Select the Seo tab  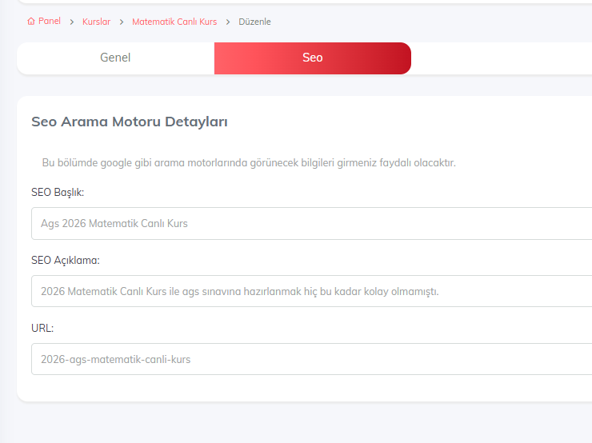(x=313, y=58)
